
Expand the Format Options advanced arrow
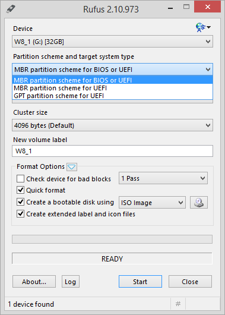(x=72, y=167)
